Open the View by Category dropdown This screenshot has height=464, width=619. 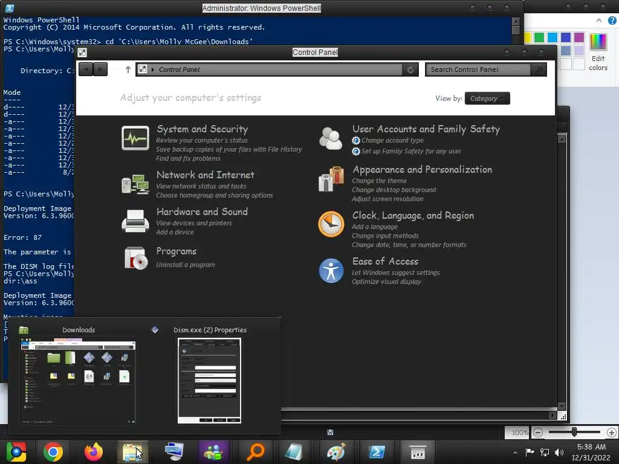tap(487, 98)
